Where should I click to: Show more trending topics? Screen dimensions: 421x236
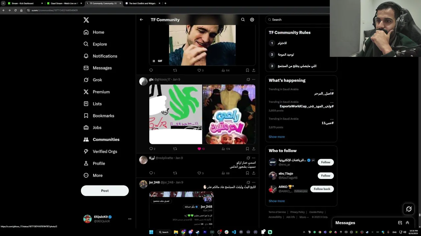(277, 137)
